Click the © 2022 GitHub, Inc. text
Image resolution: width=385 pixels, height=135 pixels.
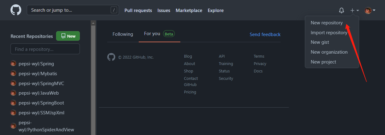coord(136,57)
